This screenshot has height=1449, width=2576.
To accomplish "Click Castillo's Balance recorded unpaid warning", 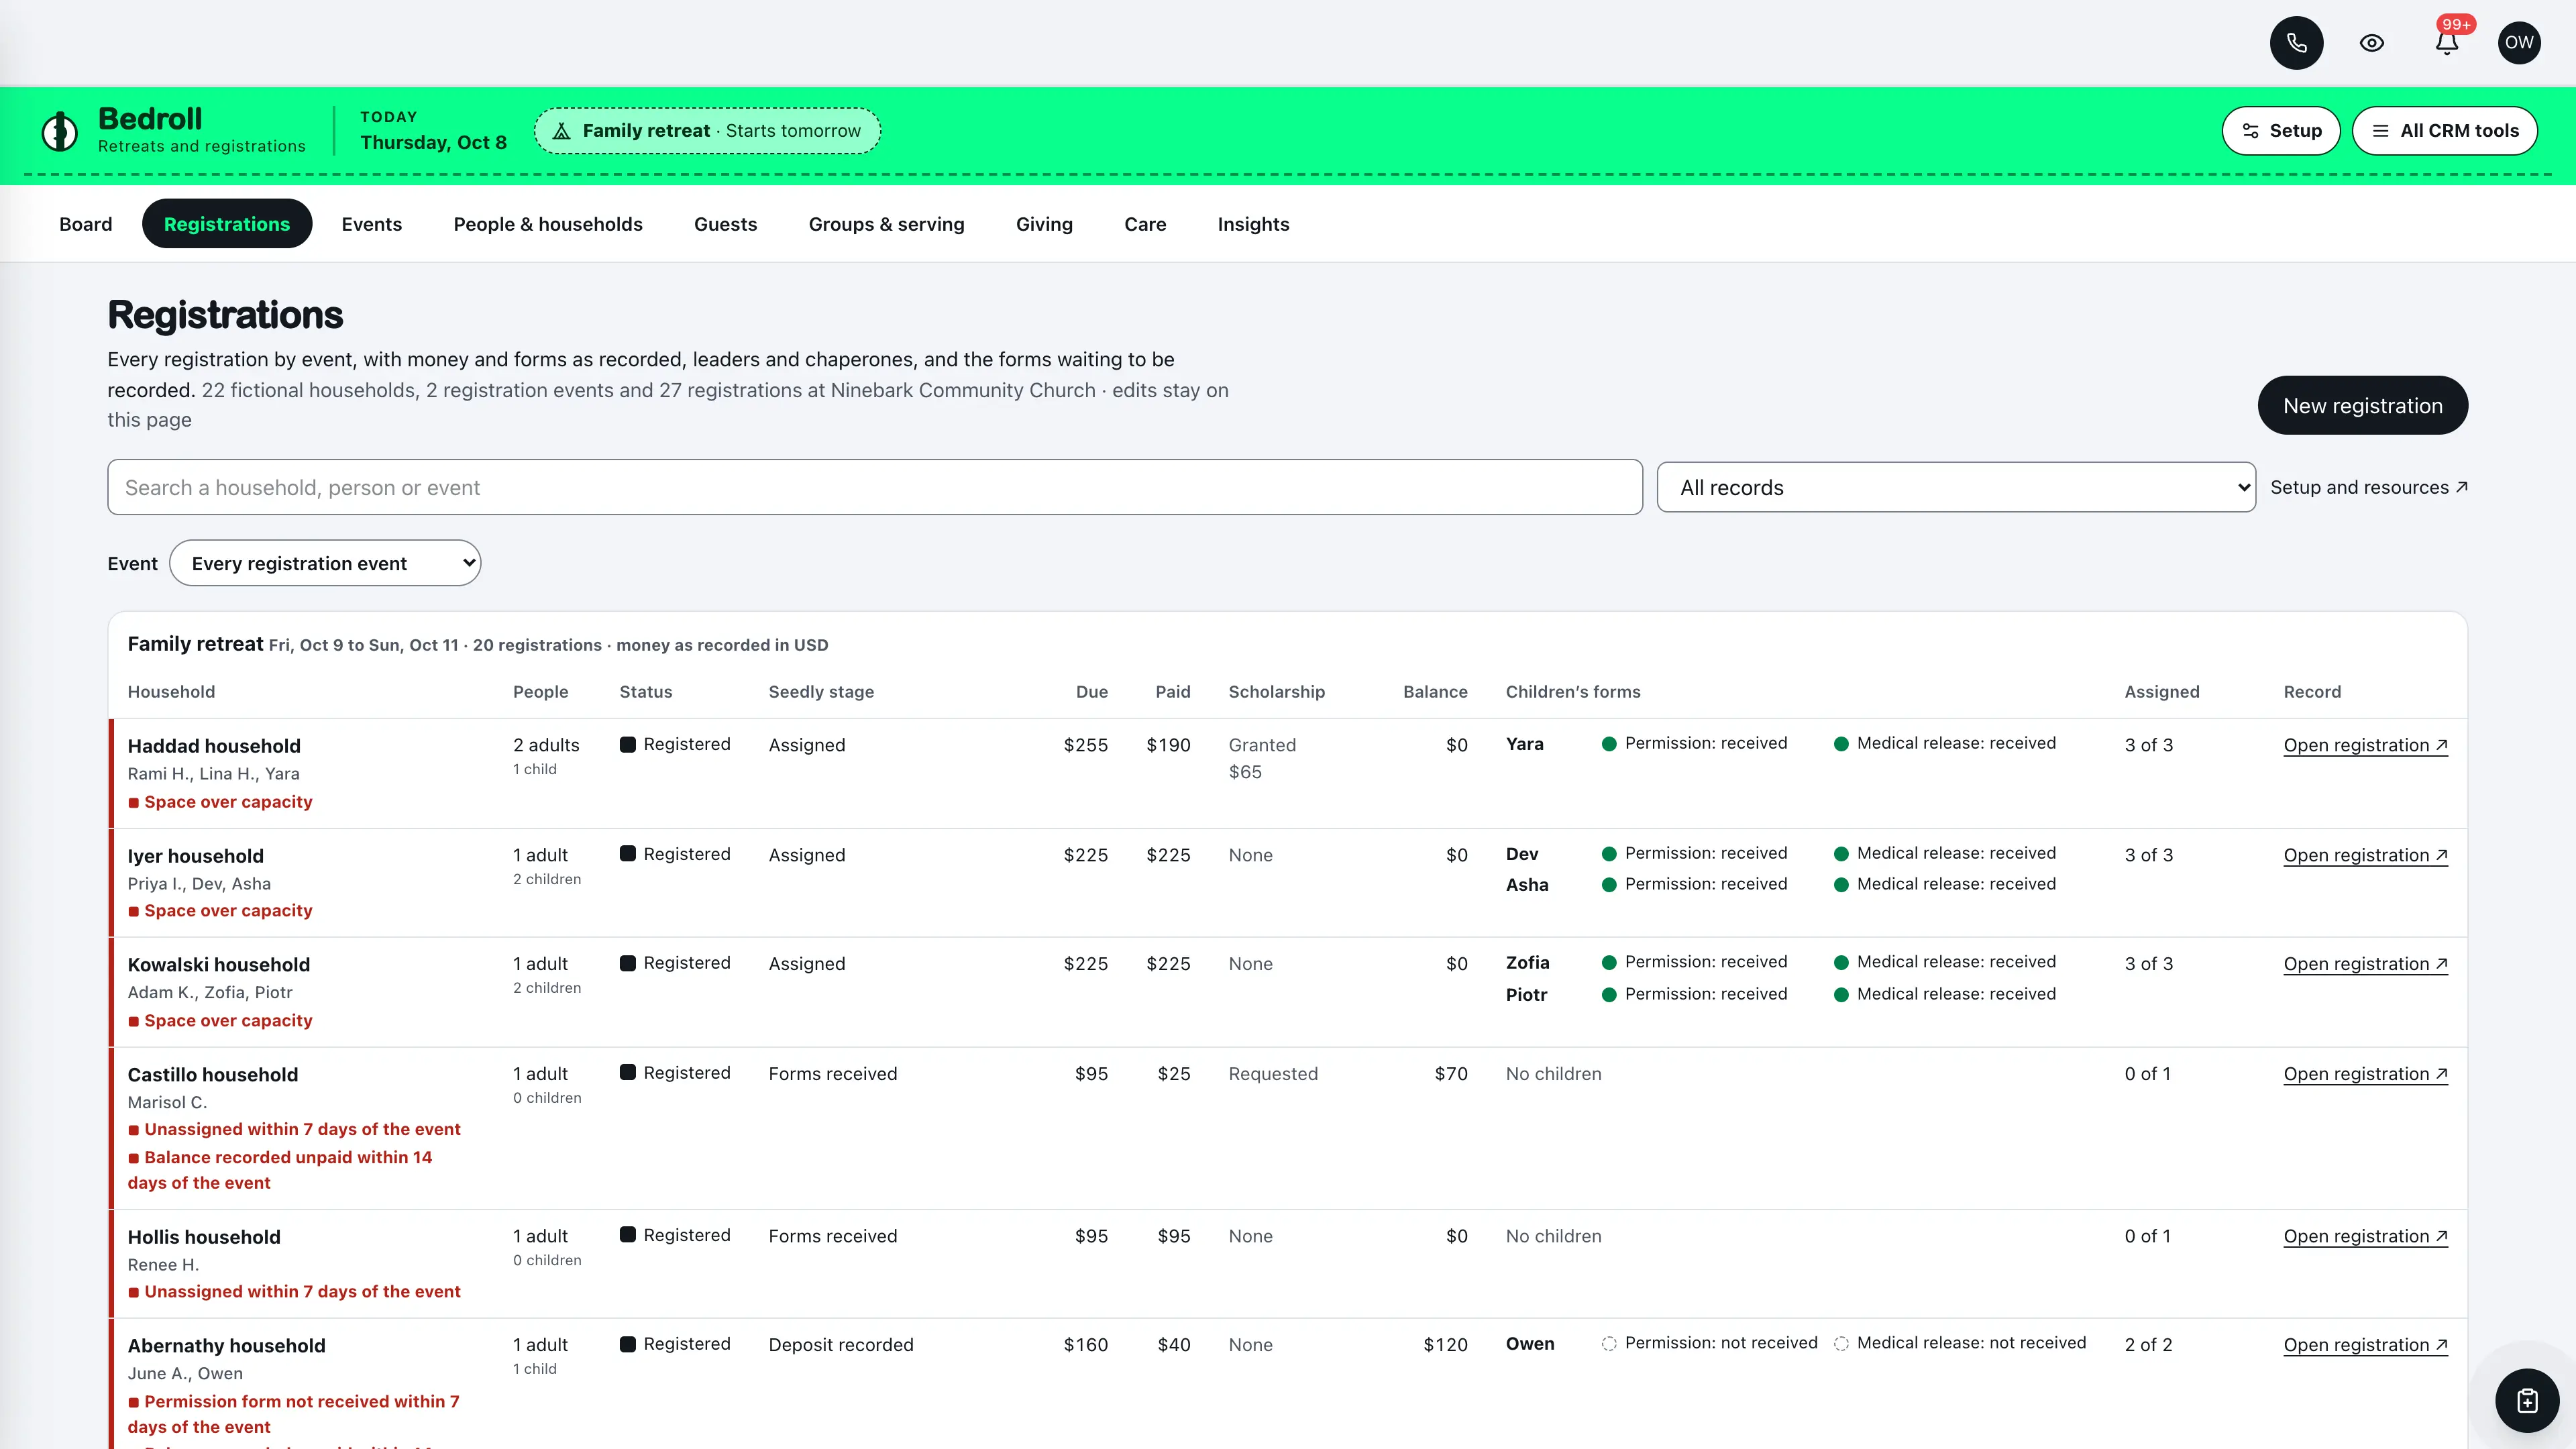I will (280, 1170).
